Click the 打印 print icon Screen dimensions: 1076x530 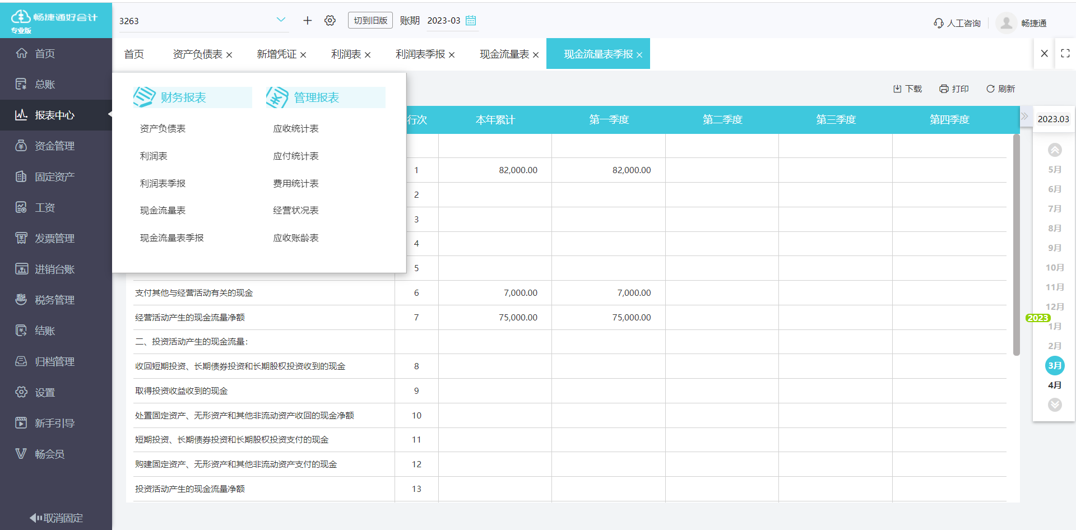[x=954, y=89]
